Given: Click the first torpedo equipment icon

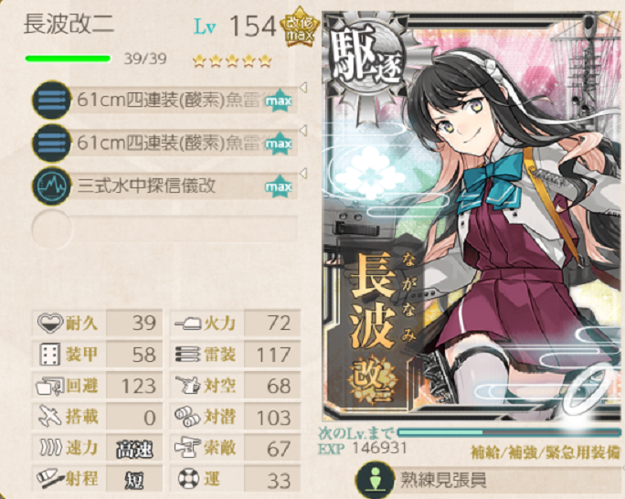Looking at the screenshot, I should pyautogui.click(x=51, y=100).
